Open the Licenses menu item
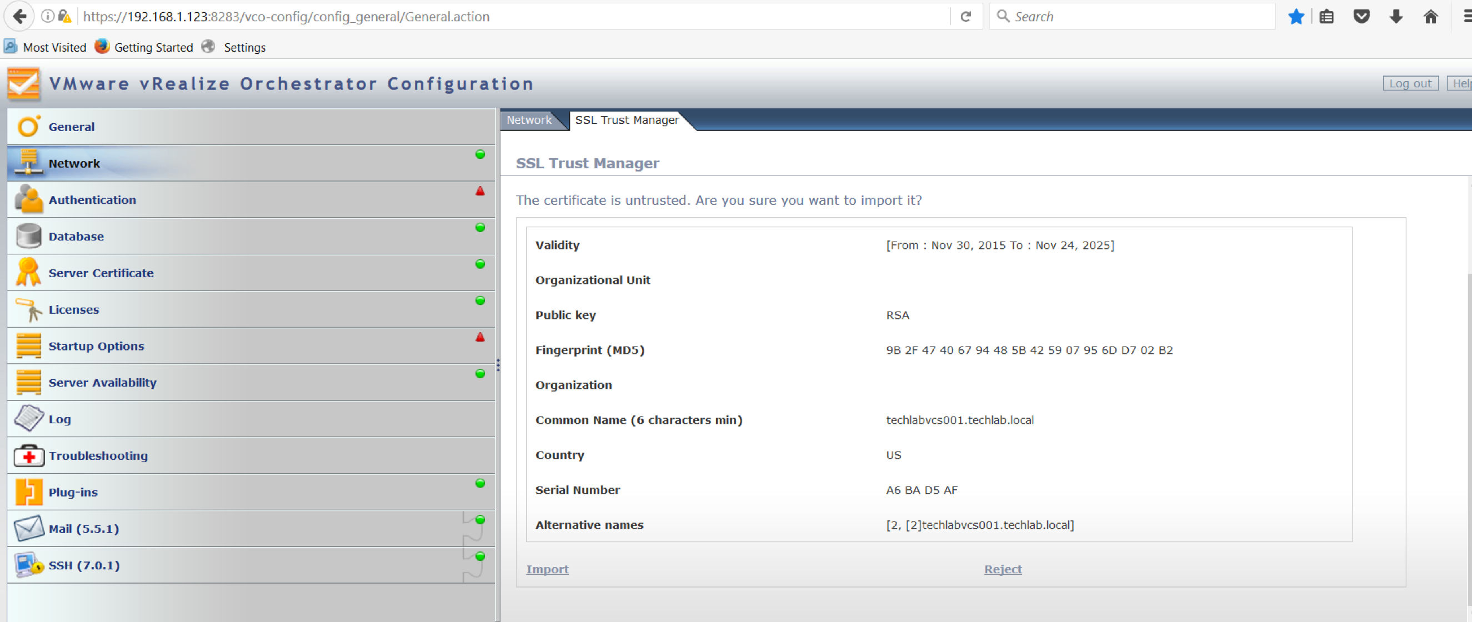This screenshot has height=622, width=1472. click(251, 309)
